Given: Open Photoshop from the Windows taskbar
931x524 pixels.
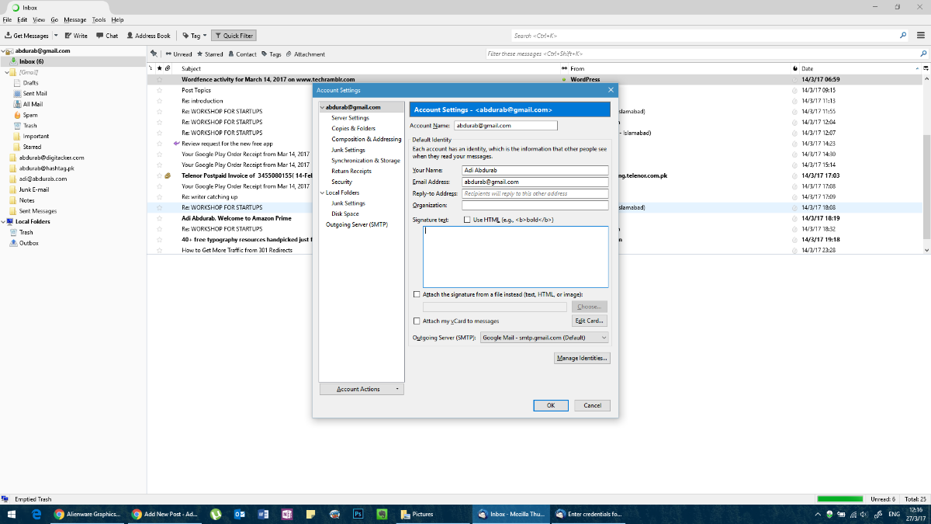Looking at the screenshot, I should point(358,514).
